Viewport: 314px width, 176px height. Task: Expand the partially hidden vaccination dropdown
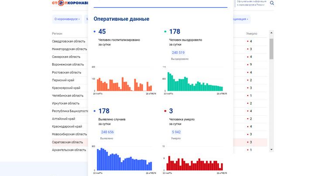click(x=239, y=19)
